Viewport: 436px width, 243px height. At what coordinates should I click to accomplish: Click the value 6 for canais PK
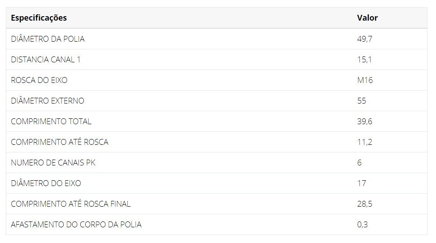(359, 163)
